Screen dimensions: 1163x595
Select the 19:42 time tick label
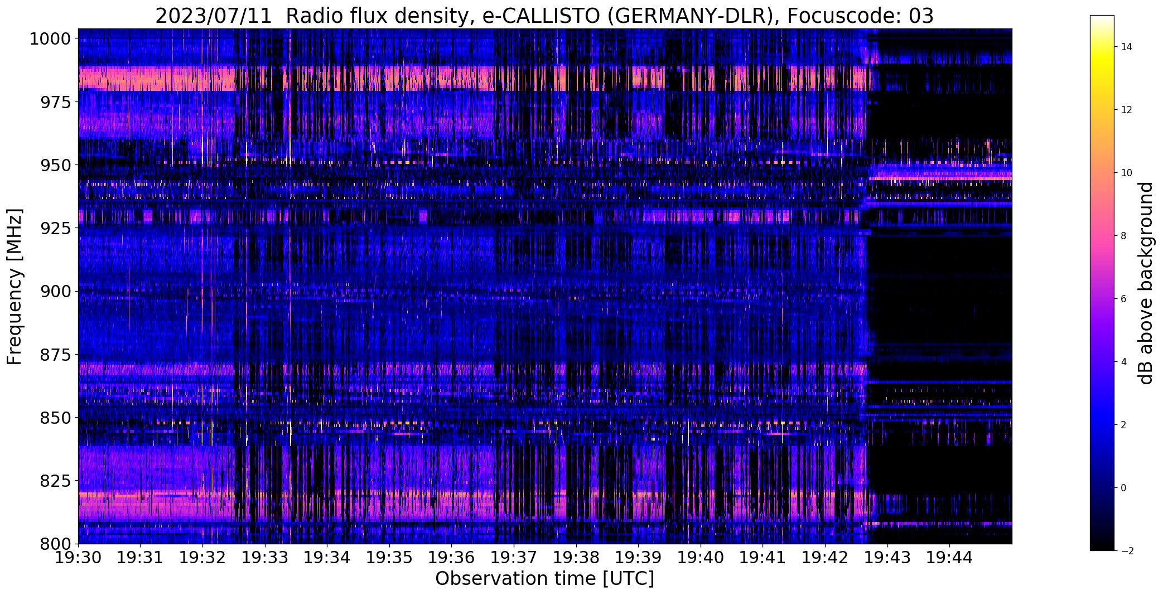point(825,557)
